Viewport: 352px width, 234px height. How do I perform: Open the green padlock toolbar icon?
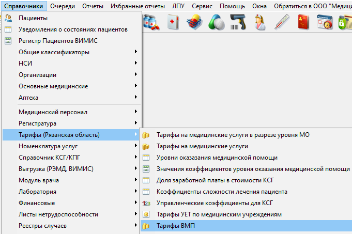coord(345,22)
